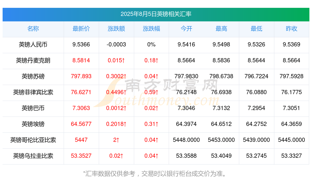312x182 pixels.
Task: Select highest value 64.6512
Action: tap(221, 124)
